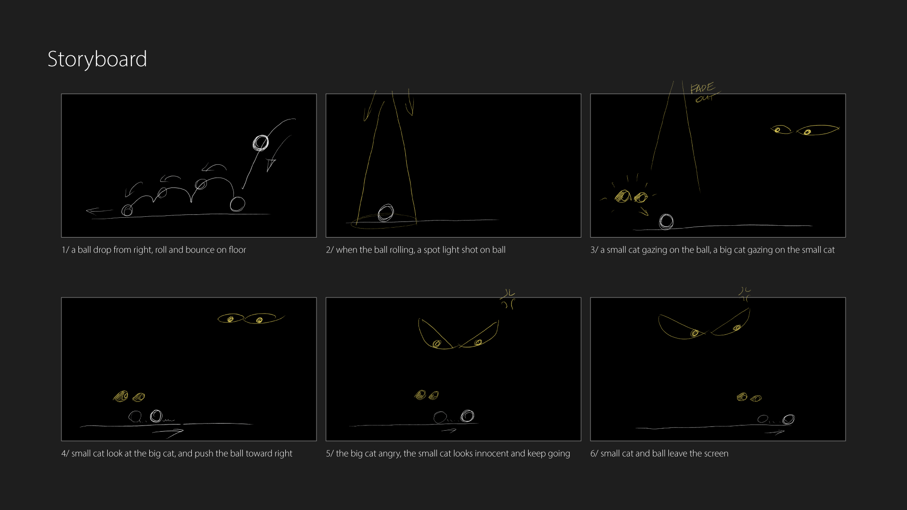Click the ball under the spotlight in panel two

[x=386, y=212]
